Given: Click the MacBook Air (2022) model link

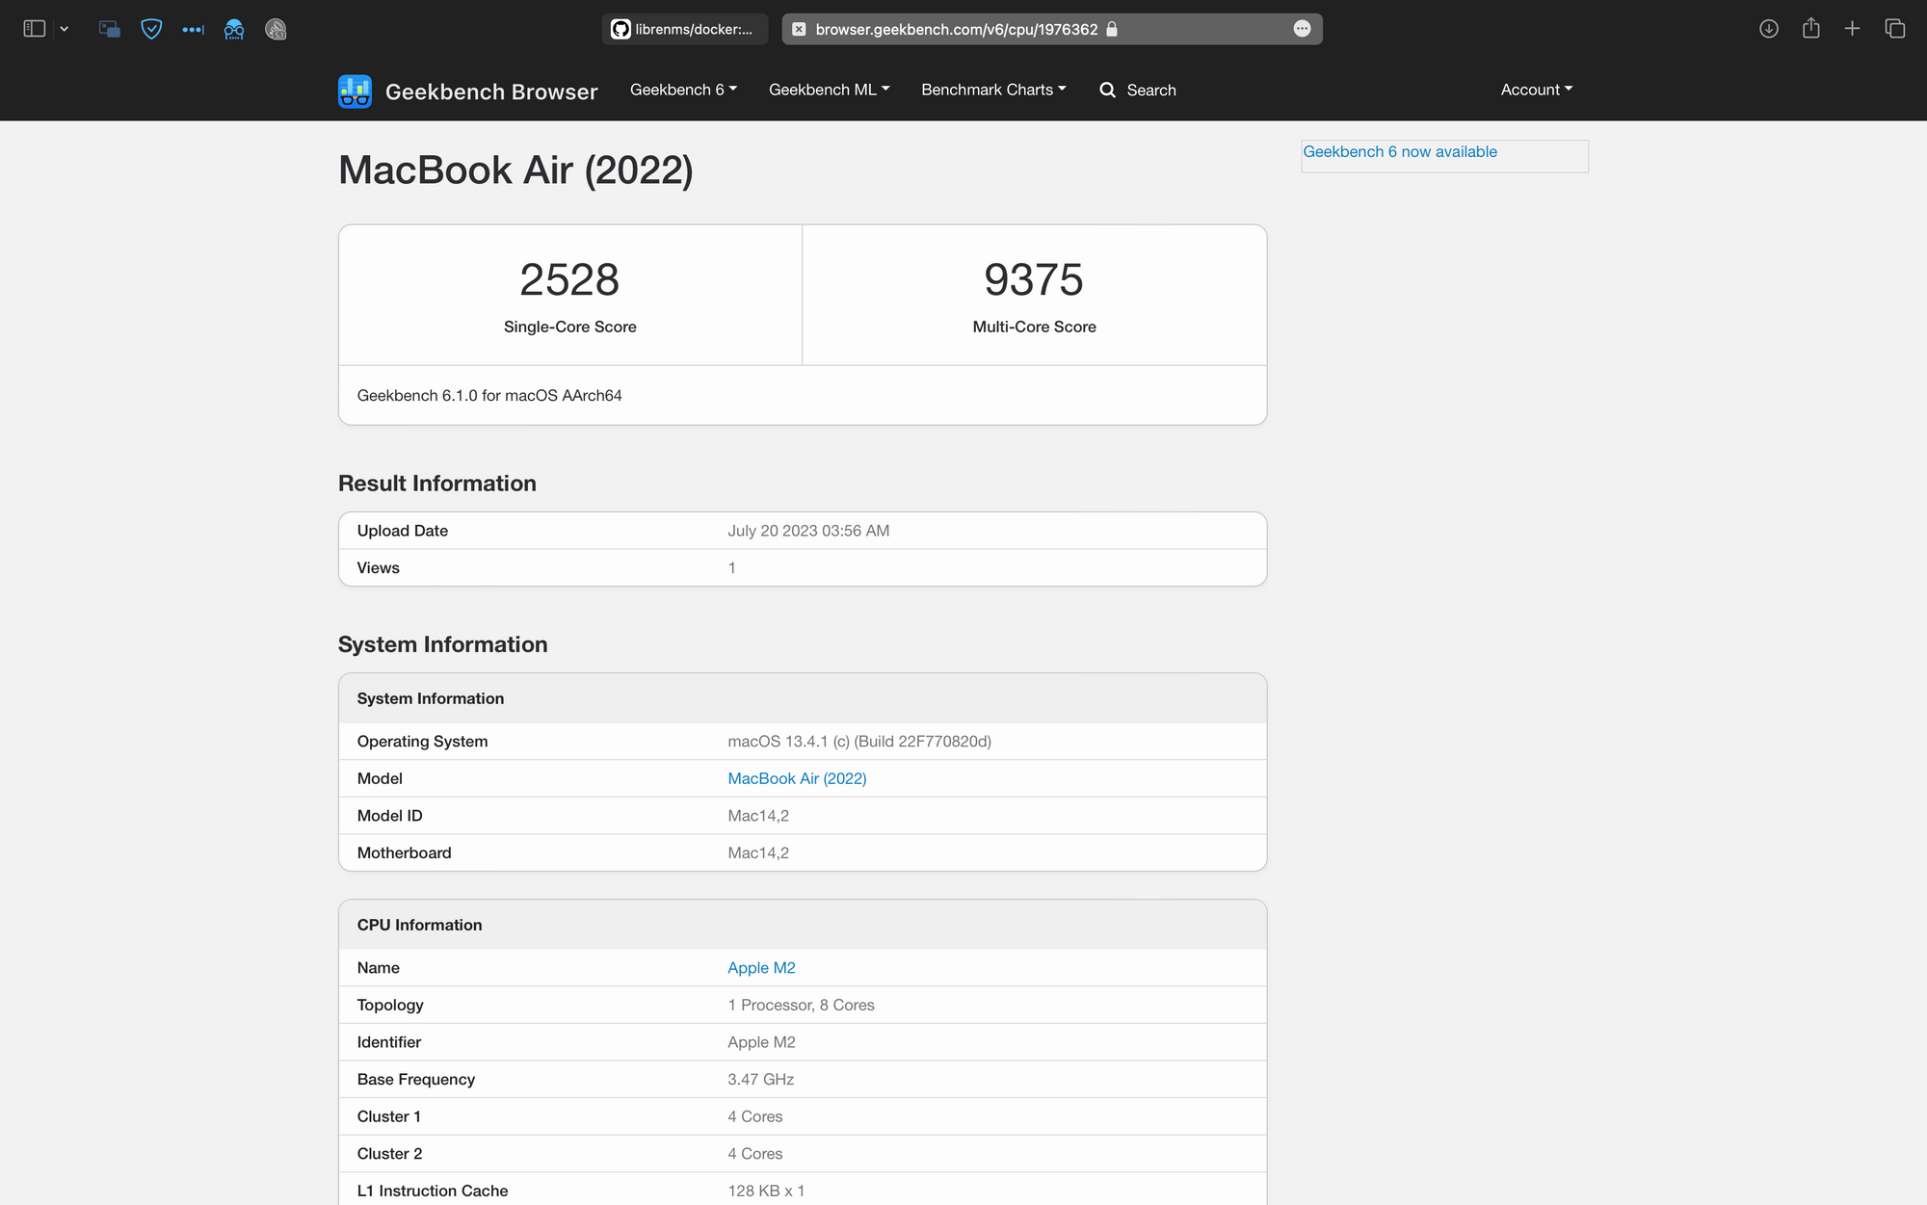Looking at the screenshot, I should [x=796, y=777].
